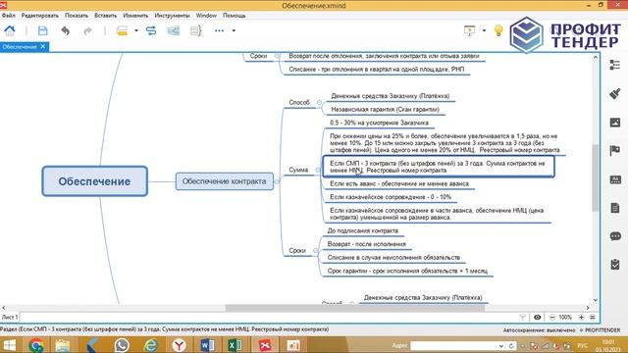Select the central topic Обеспечение
Screen dimensions: 628x353
95,181
